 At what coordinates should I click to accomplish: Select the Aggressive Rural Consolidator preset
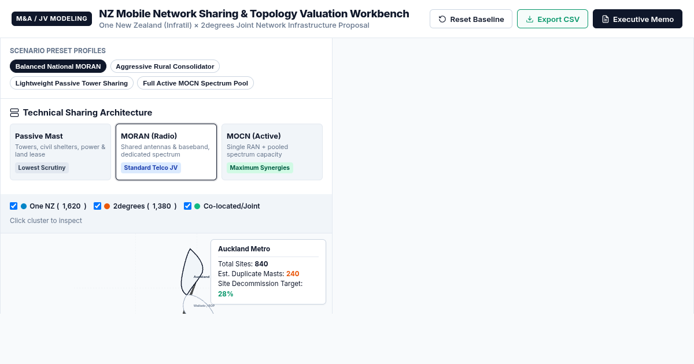[x=165, y=66]
